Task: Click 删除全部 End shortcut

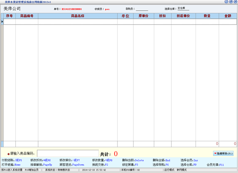Action: (161, 160)
